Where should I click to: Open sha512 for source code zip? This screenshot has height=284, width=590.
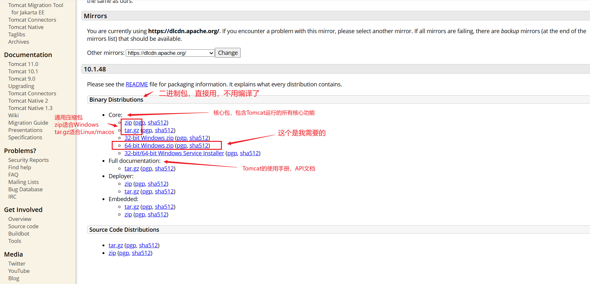point(141,253)
